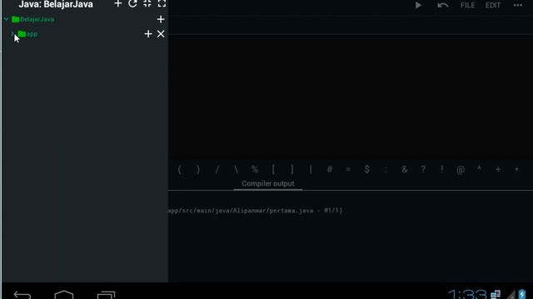This screenshot has width=533, height=299.
Task: Tap the dollar sign symbol key
Action: 366,169
